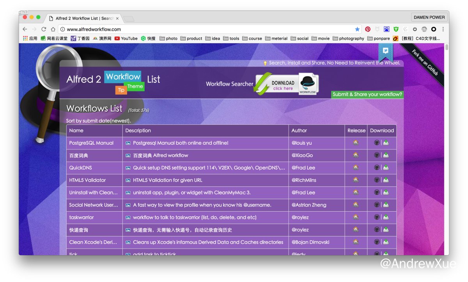Open the idea bookmarks folder

tap(213, 39)
